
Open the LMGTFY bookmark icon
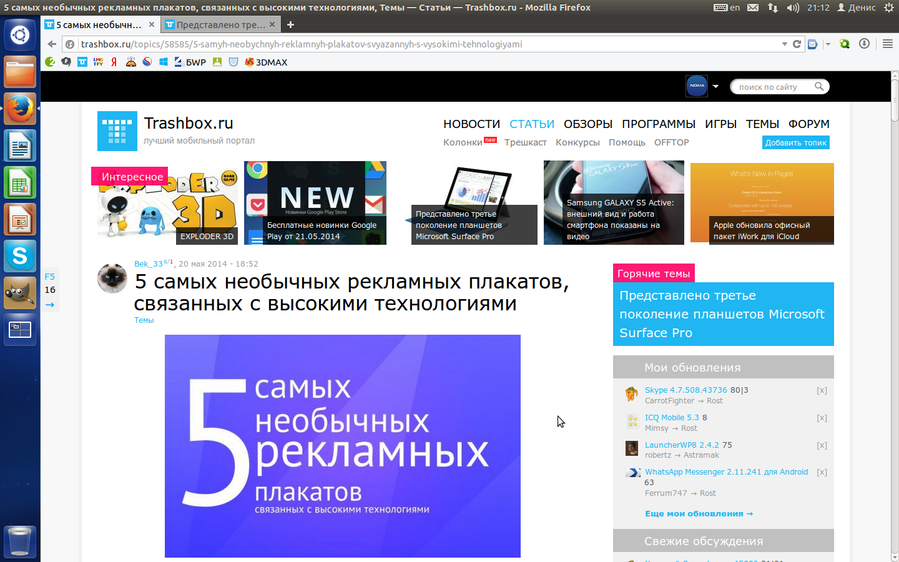point(98,62)
